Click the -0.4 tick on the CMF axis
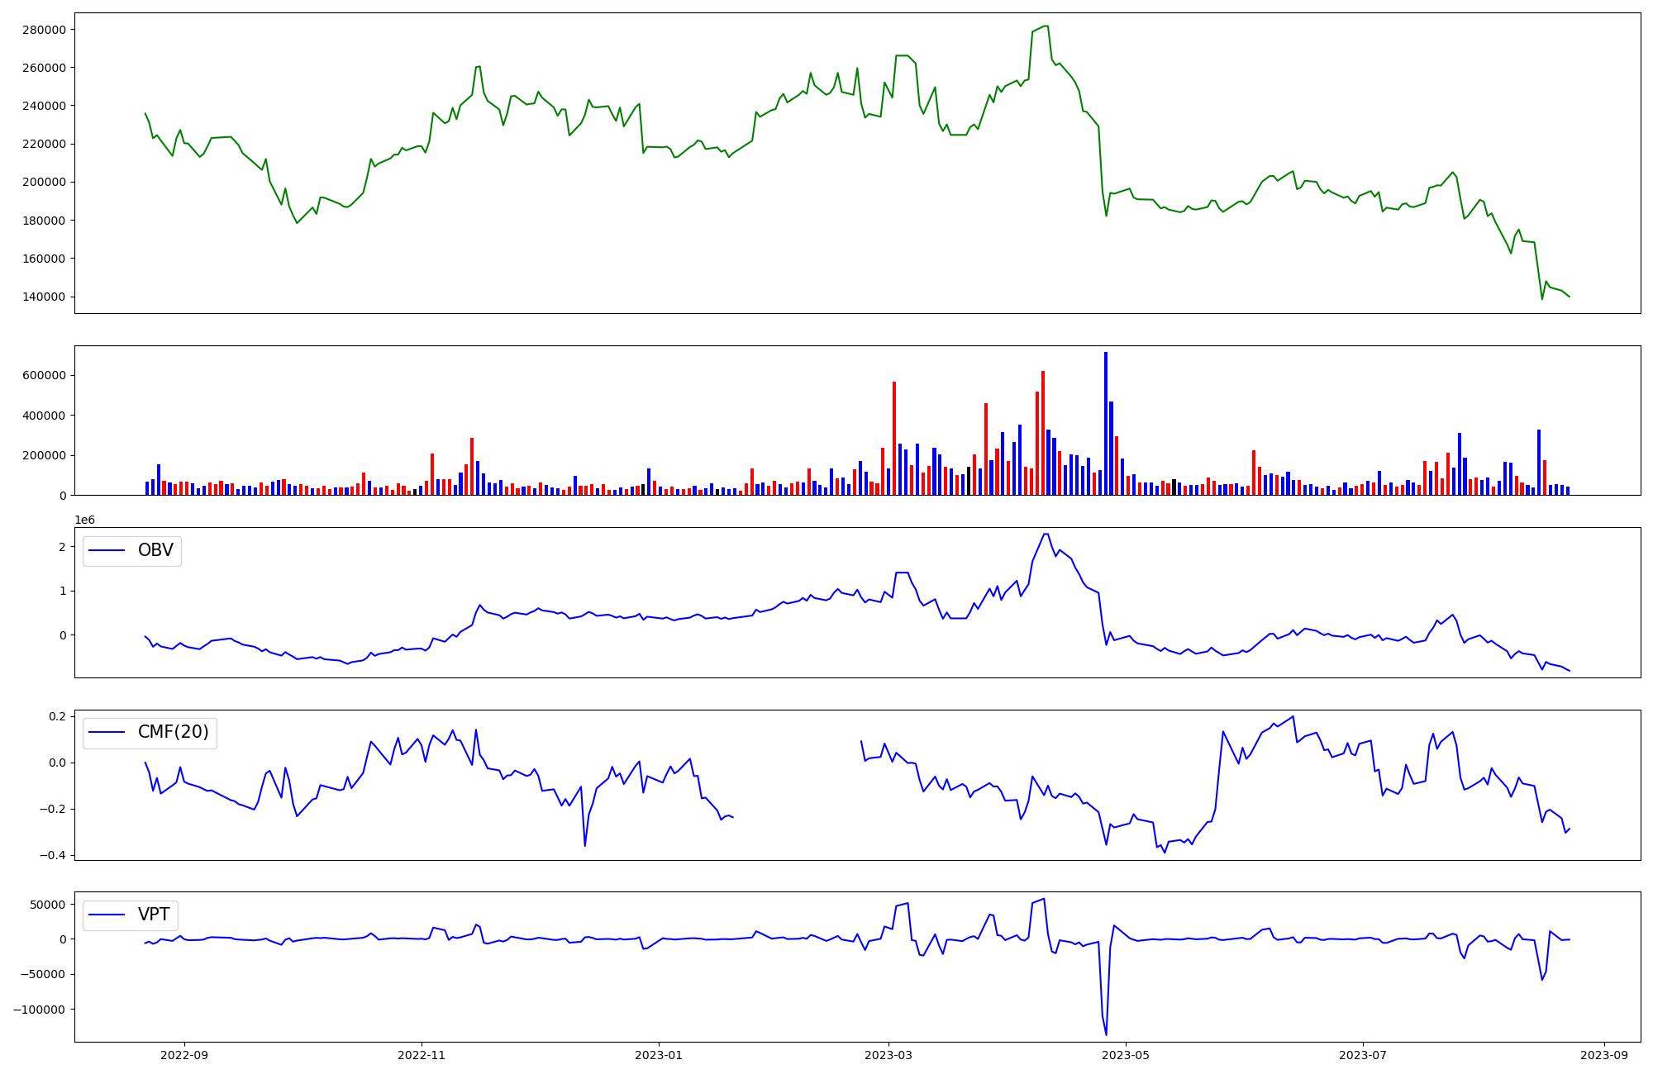Viewport: 1653px width, 1074px height. click(52, 855)
